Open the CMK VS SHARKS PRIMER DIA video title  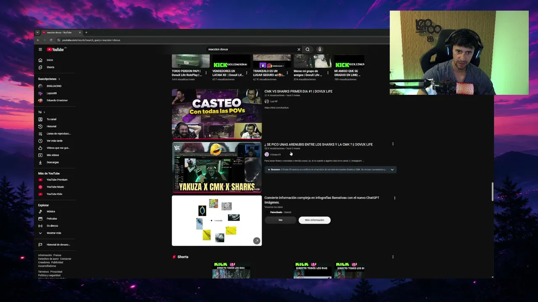pyautogui.click(x=298, y=91)
